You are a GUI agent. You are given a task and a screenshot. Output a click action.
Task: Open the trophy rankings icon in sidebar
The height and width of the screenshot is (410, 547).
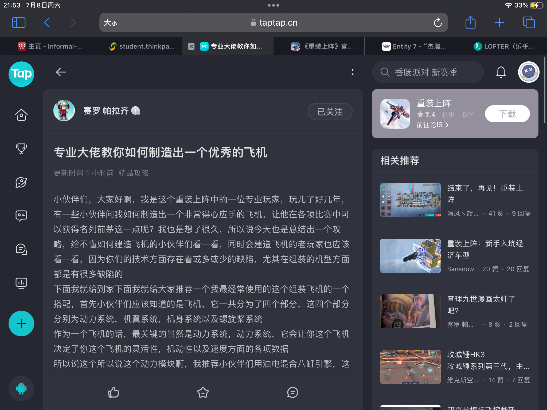pos(21,149)
